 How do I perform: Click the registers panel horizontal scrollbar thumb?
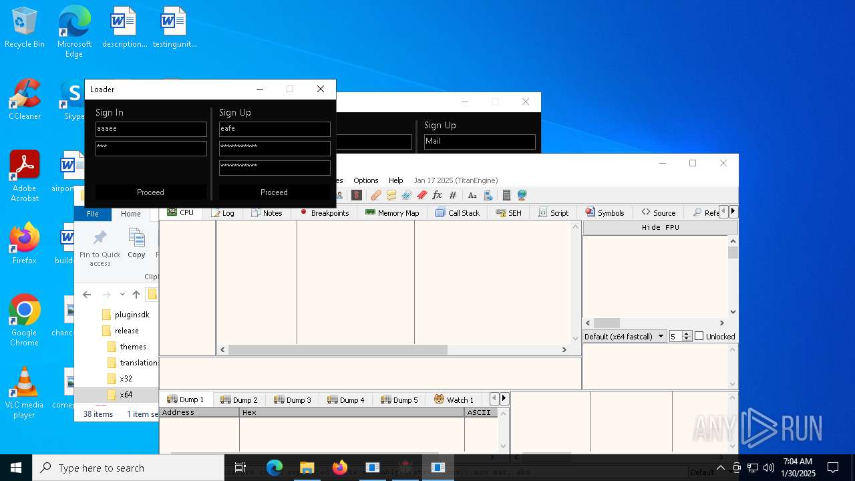[607, 323]
